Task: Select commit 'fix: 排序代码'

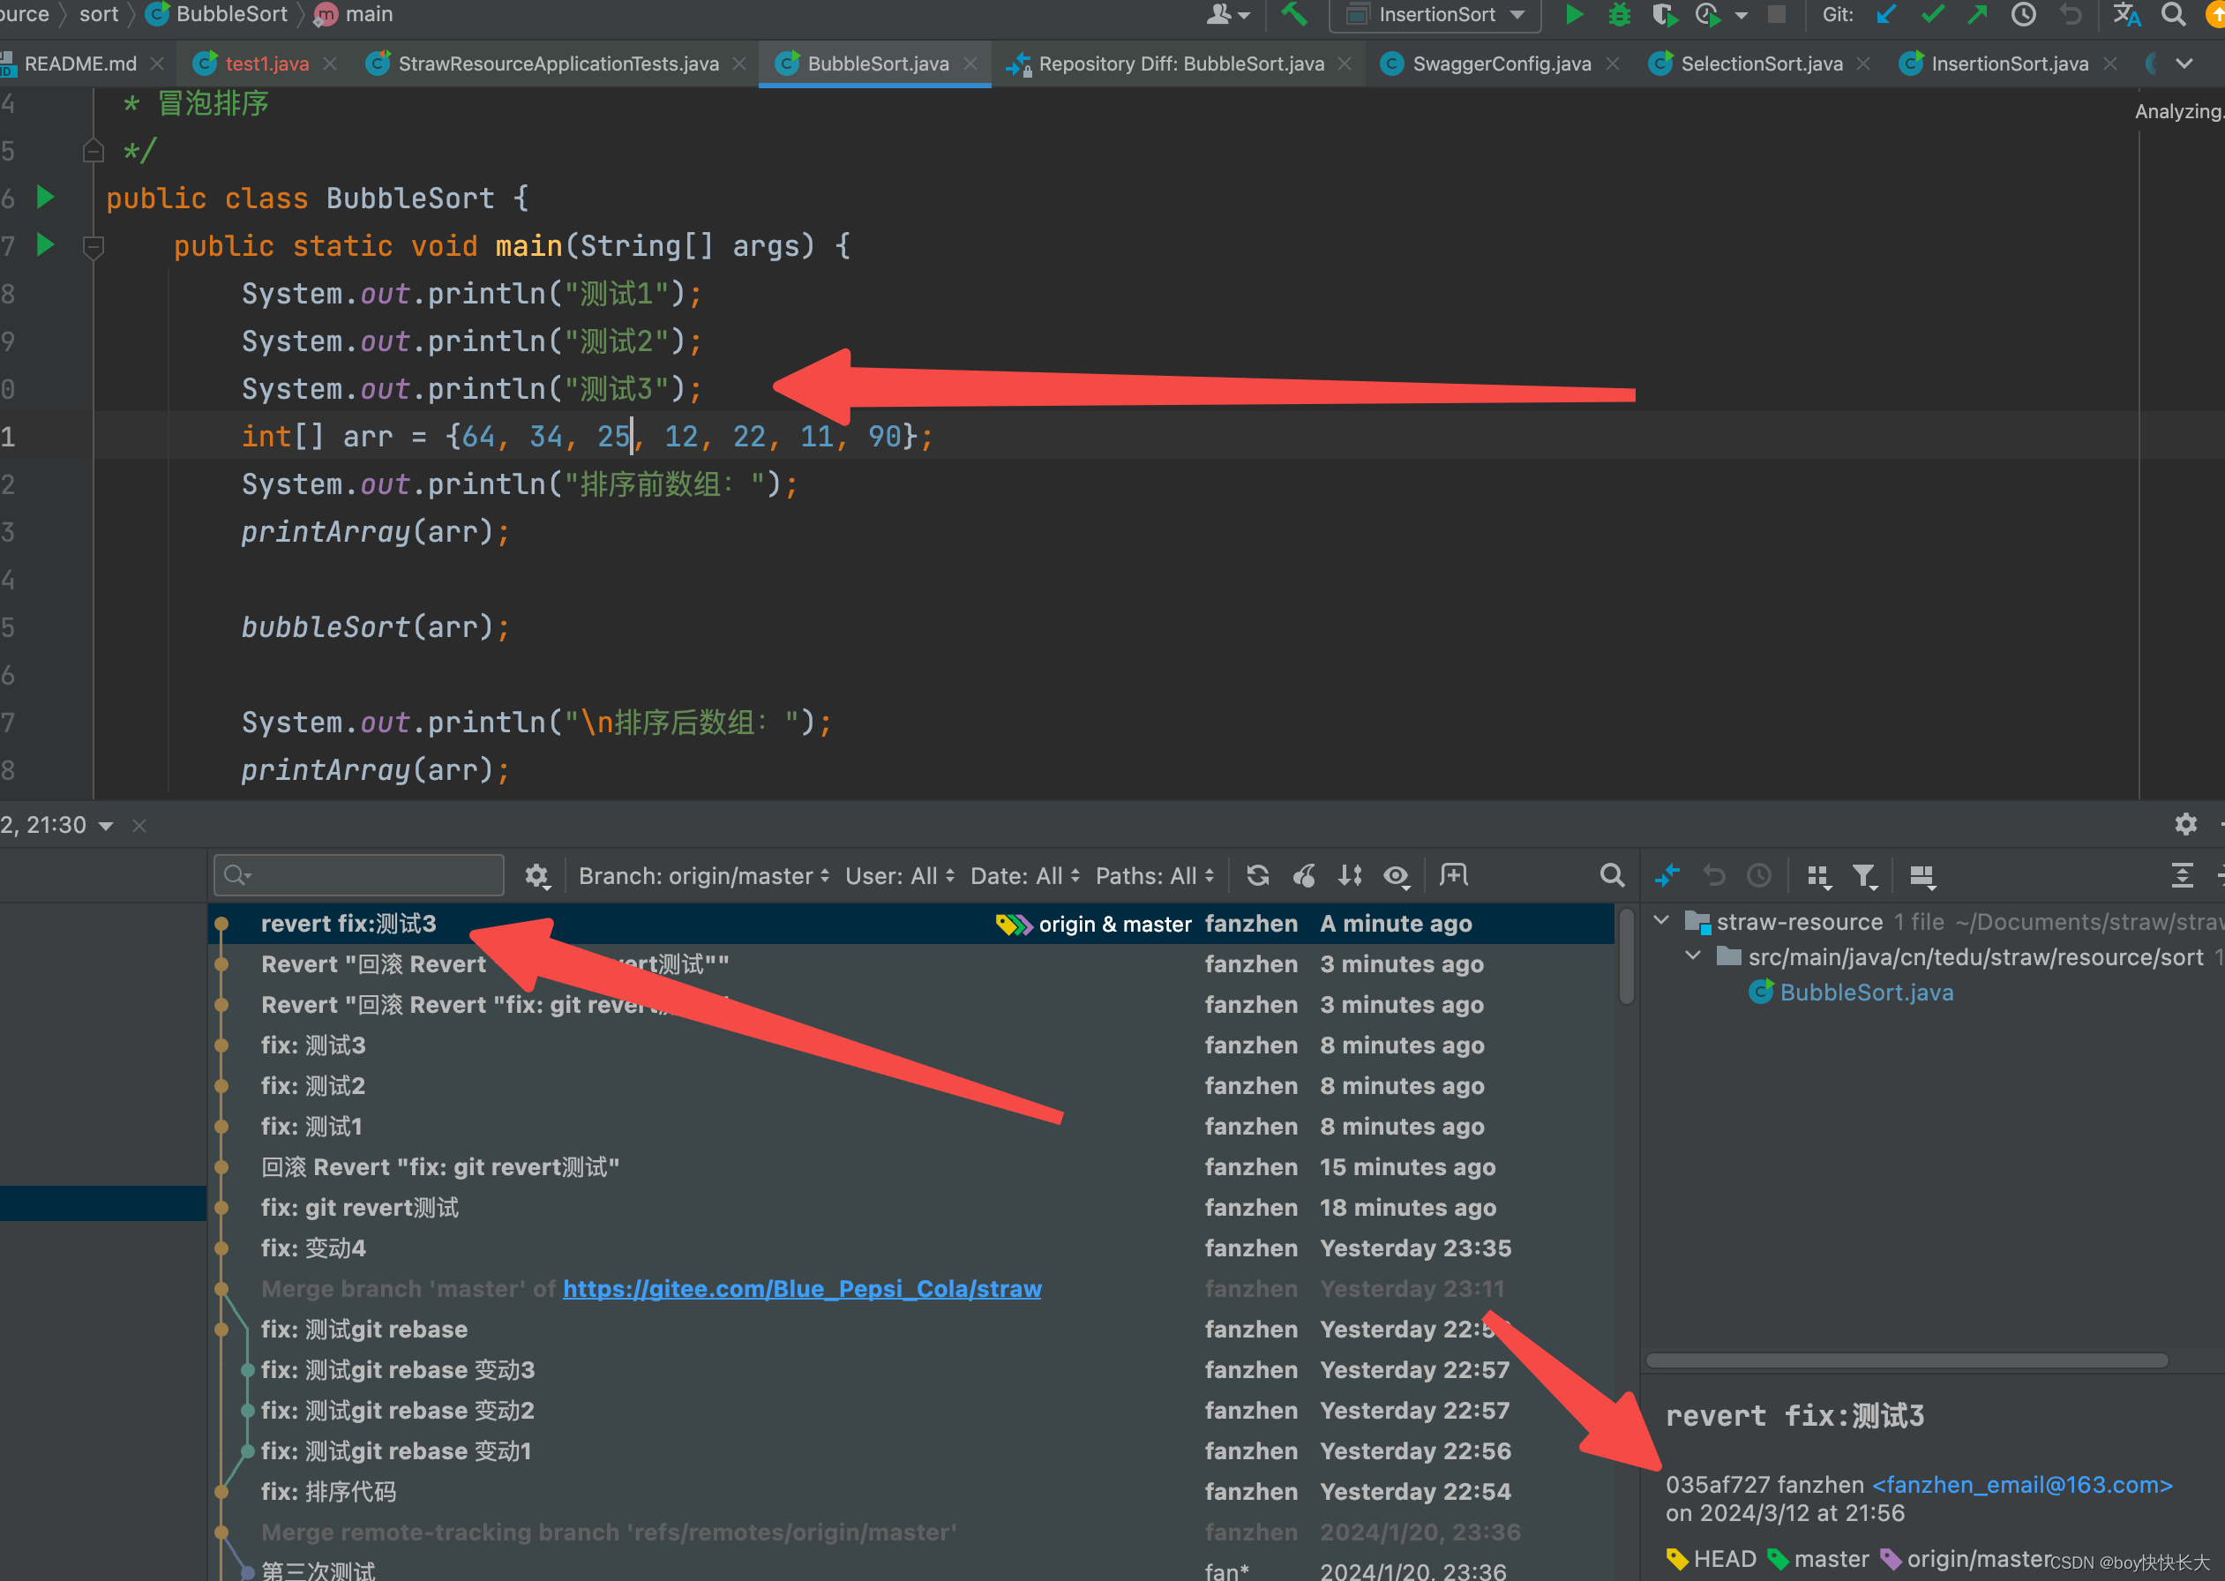Action: (911, 1490)
